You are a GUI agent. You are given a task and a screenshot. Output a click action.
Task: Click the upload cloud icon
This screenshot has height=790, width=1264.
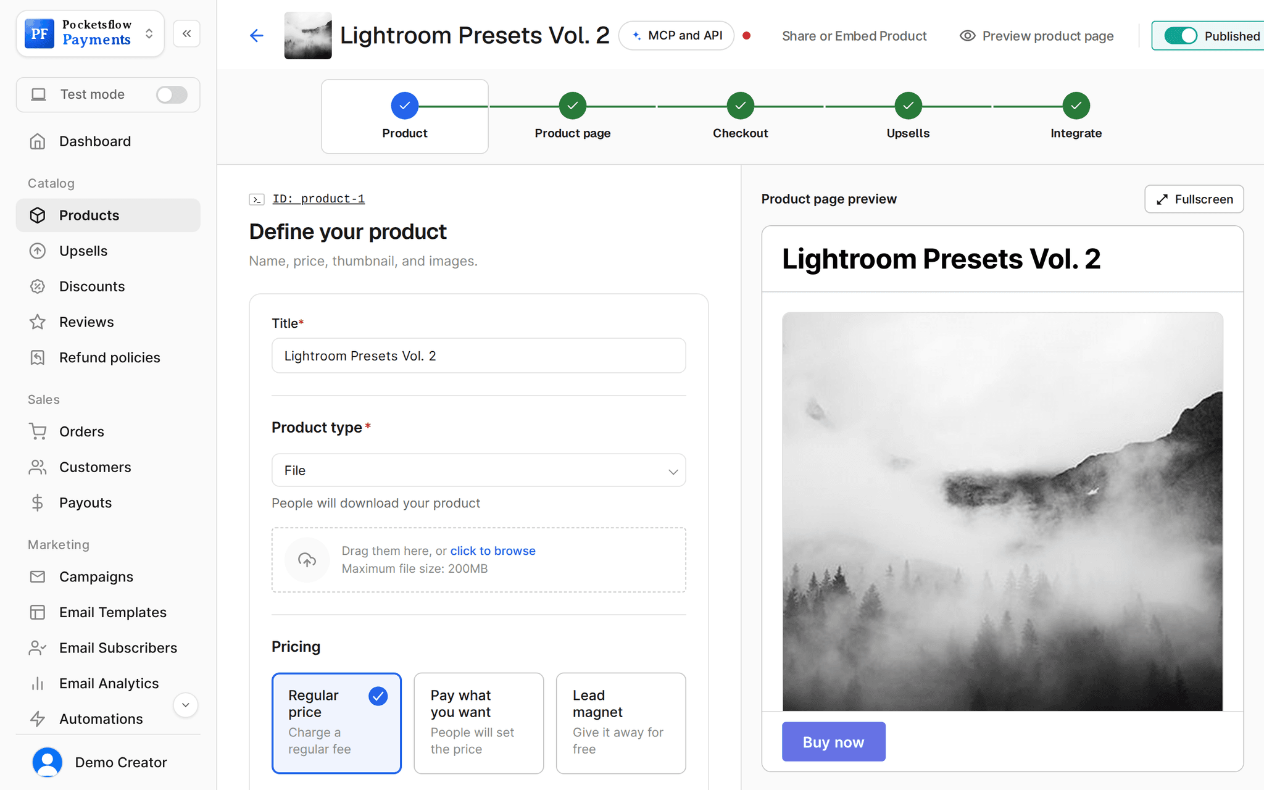(307, 560)
